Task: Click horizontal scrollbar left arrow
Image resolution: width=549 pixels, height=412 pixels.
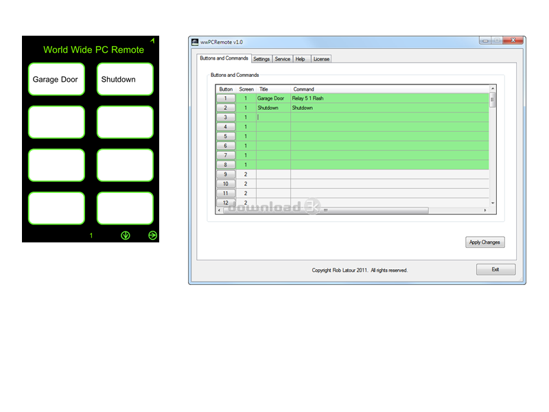Action: 220,210
